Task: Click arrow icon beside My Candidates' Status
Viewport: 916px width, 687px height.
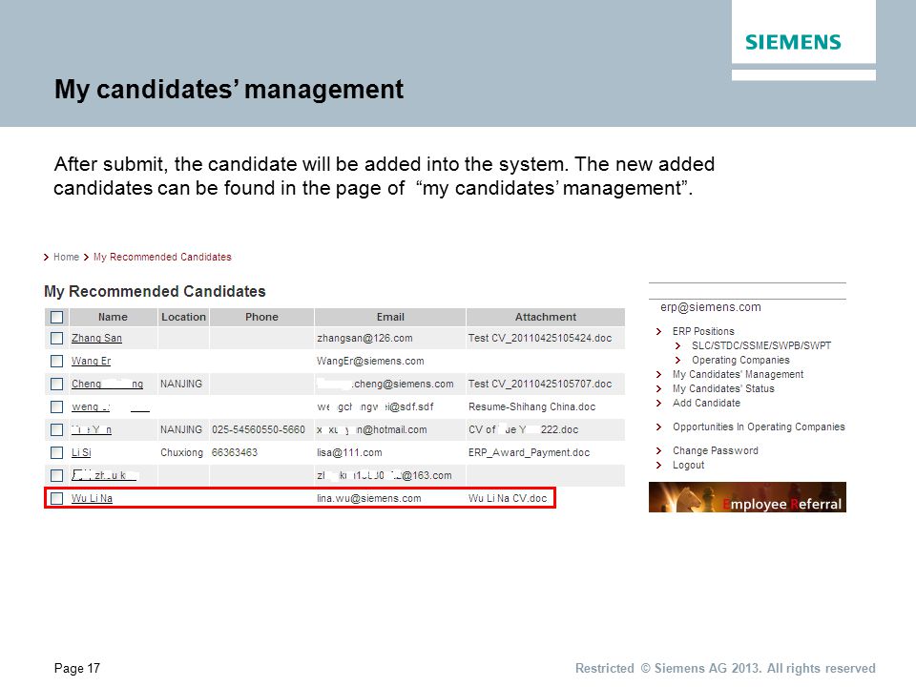Action: tap(659, 388)
